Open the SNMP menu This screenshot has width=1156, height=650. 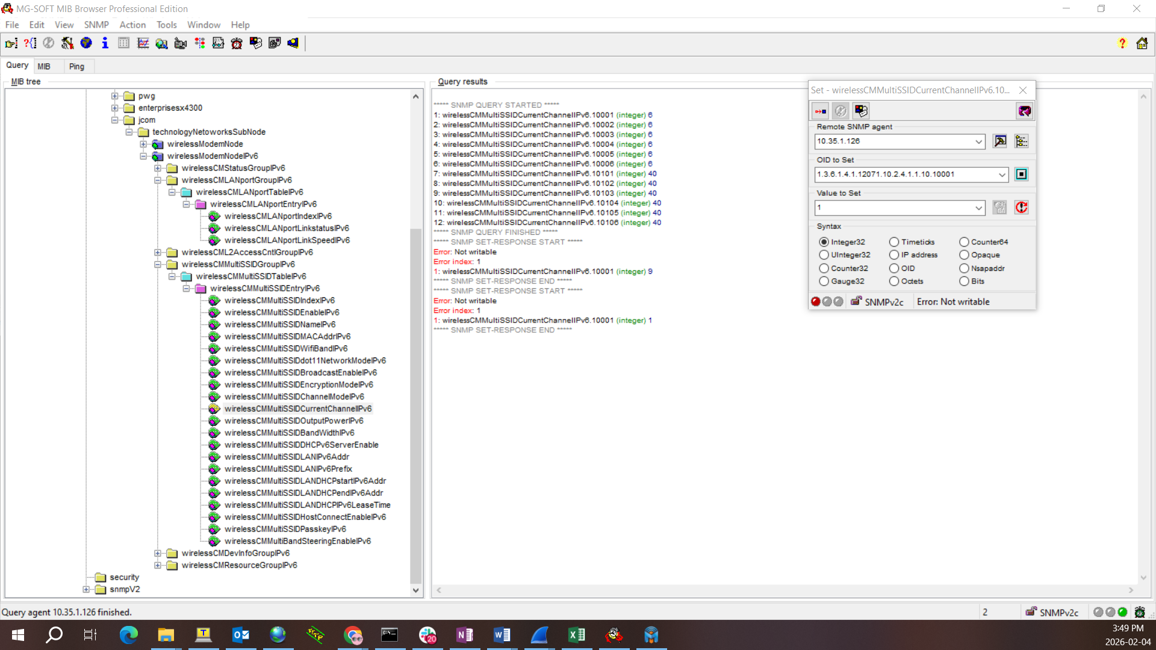pyautogui.click(x=96, y=25)
